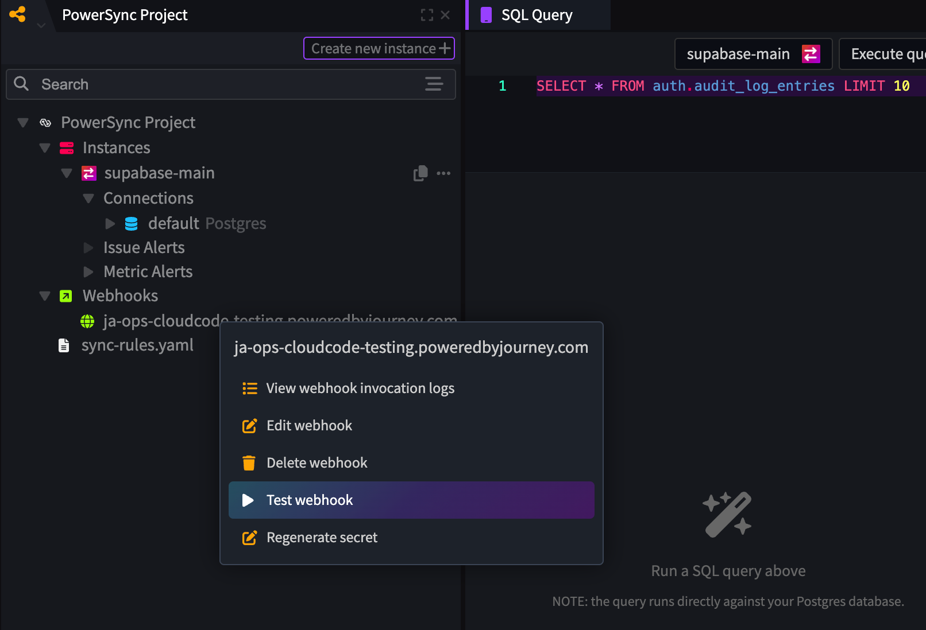
Task: Click the Execute query button
Action: 882,54
